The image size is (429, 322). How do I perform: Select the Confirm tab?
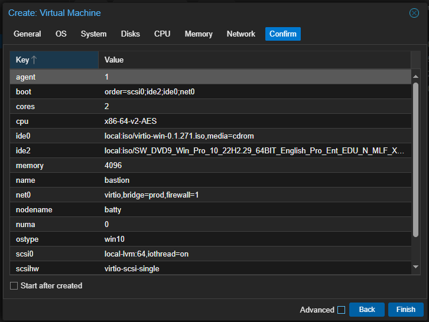coord(282,34)
